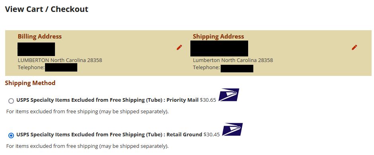Select the Priority Mail radio button
Screen dimensions: 374x155
11,101
